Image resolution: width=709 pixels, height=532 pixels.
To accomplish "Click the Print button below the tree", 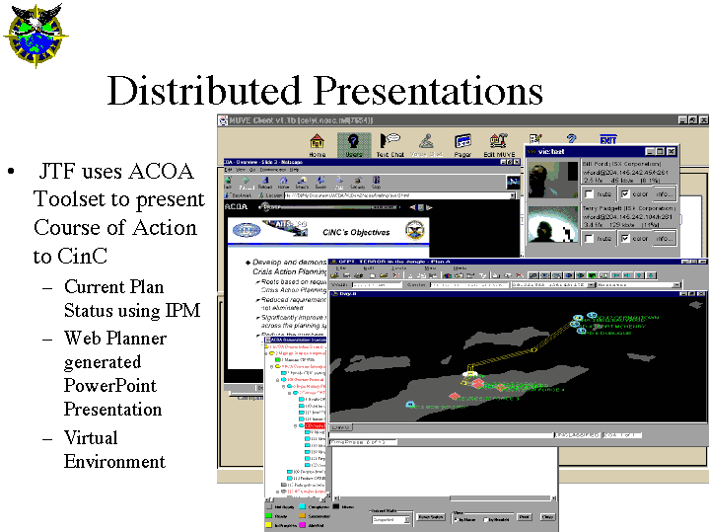I will click(525, 516).
